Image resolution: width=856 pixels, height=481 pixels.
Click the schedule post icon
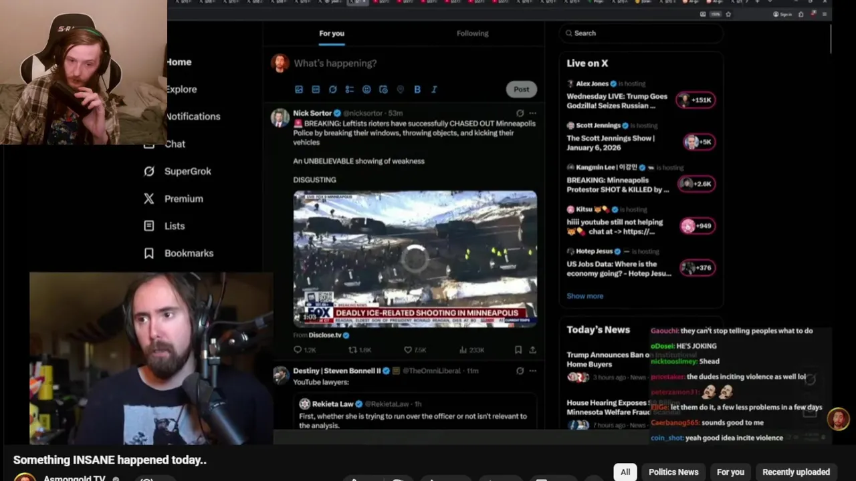tap(383, 90)
